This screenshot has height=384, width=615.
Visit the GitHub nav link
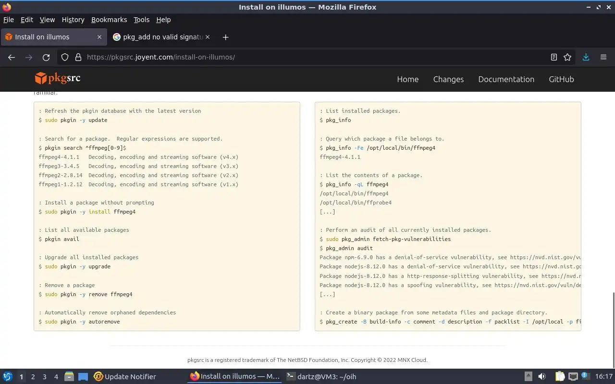click(561, 79)
